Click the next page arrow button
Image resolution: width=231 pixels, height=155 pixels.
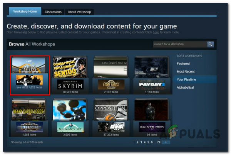166,142
